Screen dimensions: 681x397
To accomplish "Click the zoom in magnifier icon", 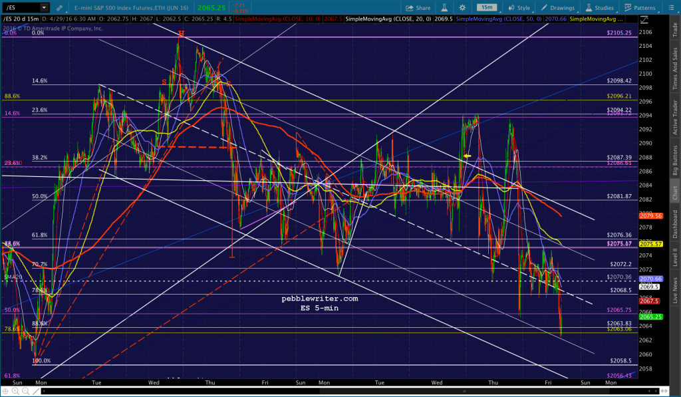I will click(x=16, y=391).
